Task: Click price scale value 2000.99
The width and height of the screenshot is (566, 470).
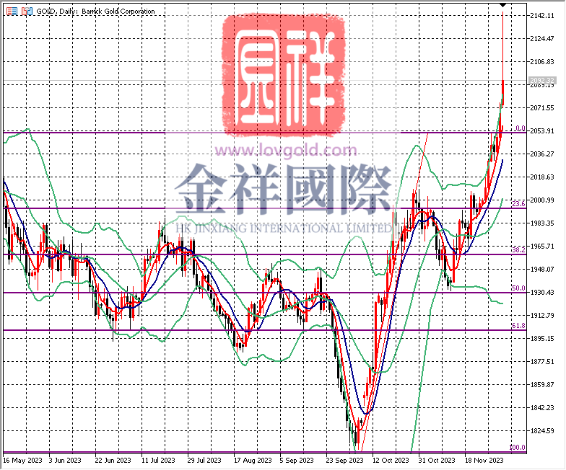Action: point(541,200)
